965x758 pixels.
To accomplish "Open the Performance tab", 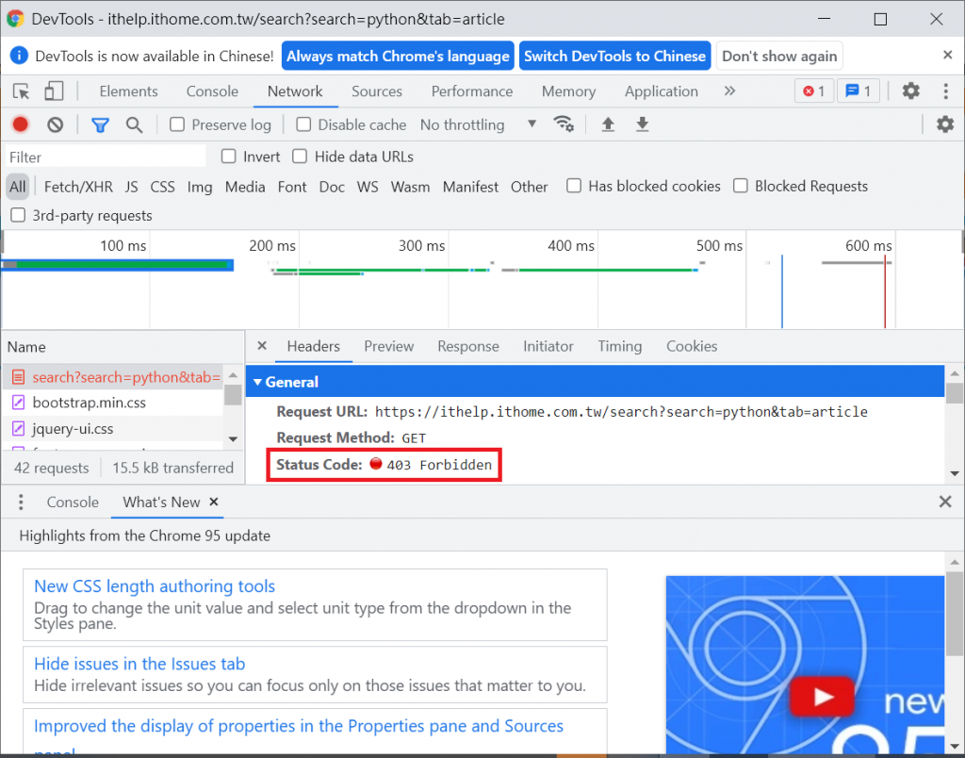I will (x=472, y=91).
